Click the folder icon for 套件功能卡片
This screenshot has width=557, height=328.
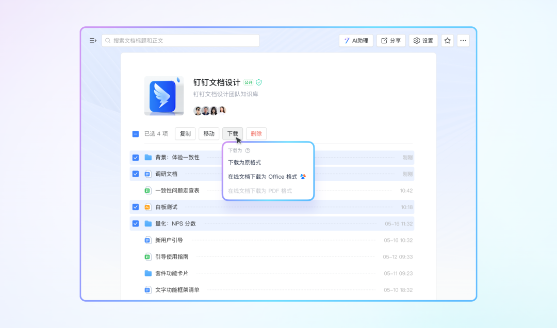(148, 273)
